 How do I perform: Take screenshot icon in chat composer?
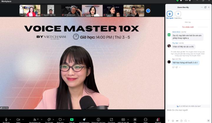point(185,121)
